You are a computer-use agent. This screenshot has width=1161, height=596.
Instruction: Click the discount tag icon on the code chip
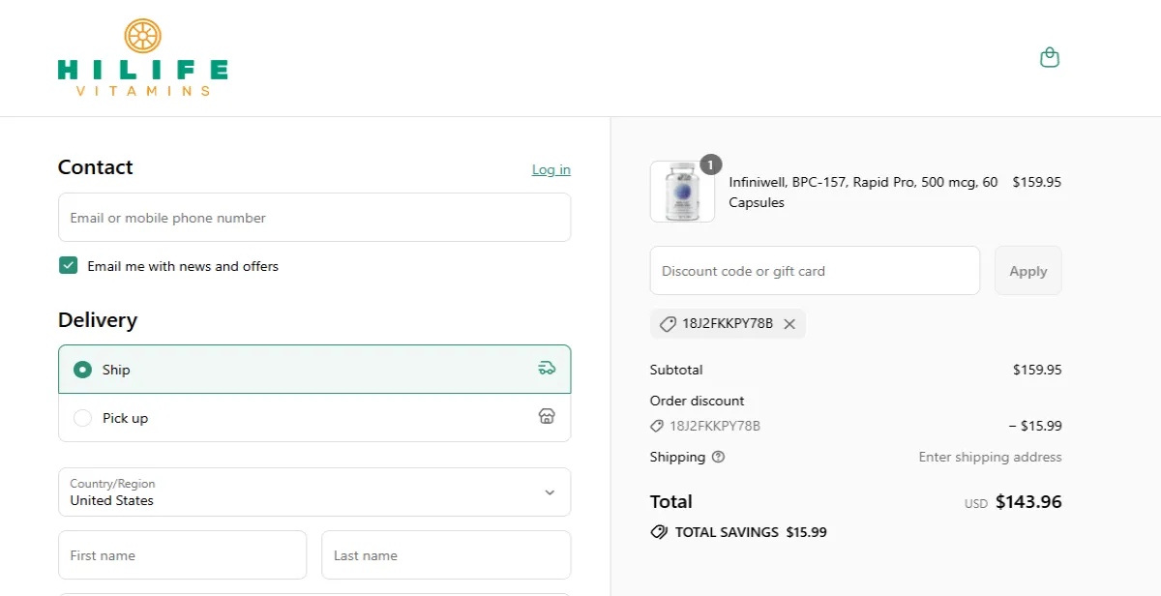click(668, 324)
